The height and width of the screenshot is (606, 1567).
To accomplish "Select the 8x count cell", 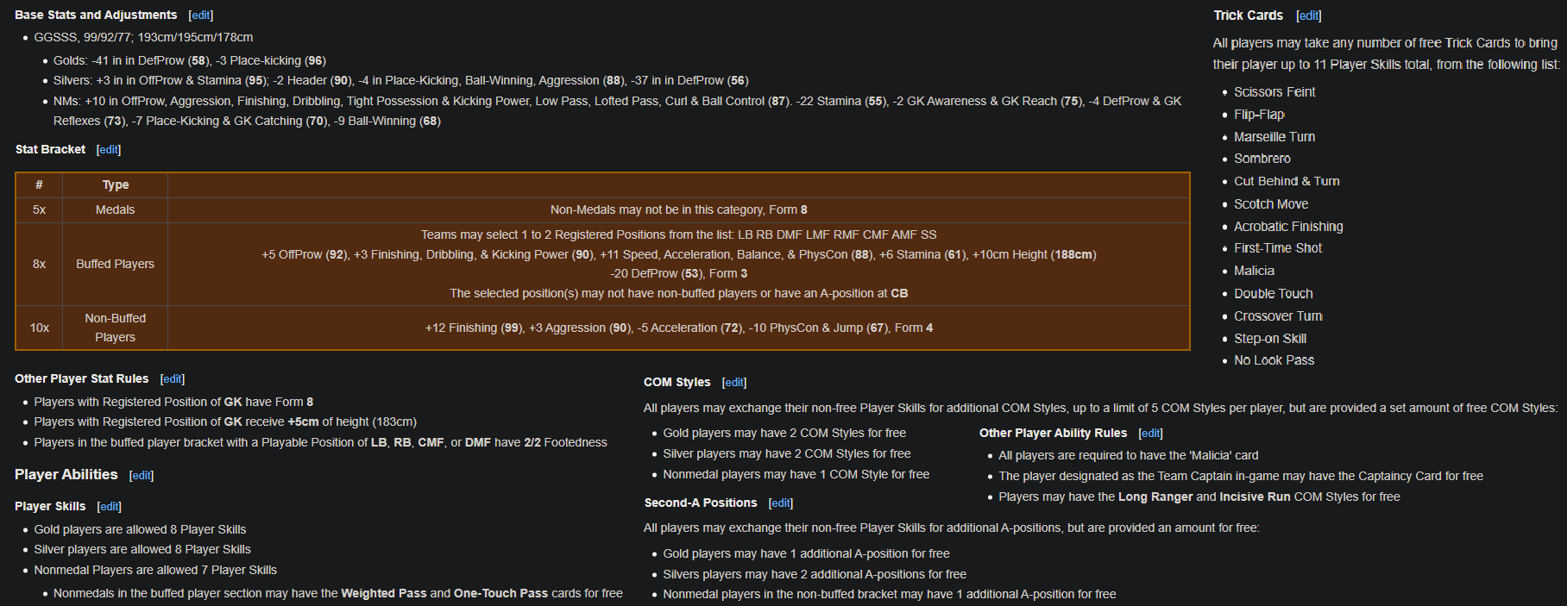I will 40,264.
